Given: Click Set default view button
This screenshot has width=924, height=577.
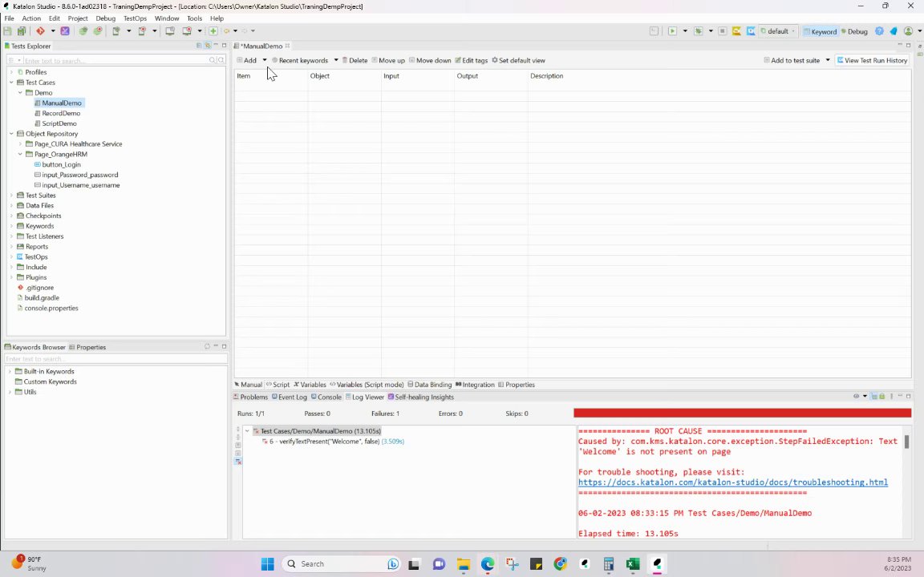Looking at the screenshot, I should pos(519,60).
